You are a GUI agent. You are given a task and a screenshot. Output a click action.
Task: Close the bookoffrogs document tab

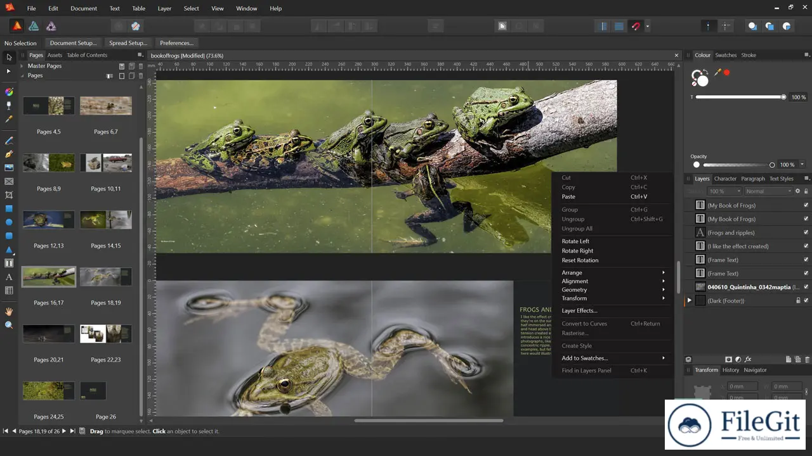(x=676, y=56)
